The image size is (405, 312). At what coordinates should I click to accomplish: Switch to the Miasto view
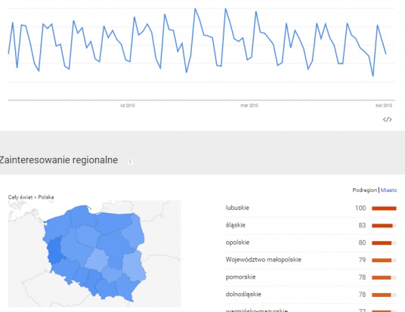(x=388, y=190)
